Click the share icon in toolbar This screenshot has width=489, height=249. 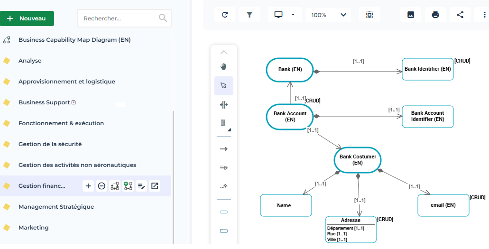click(460, 15)
